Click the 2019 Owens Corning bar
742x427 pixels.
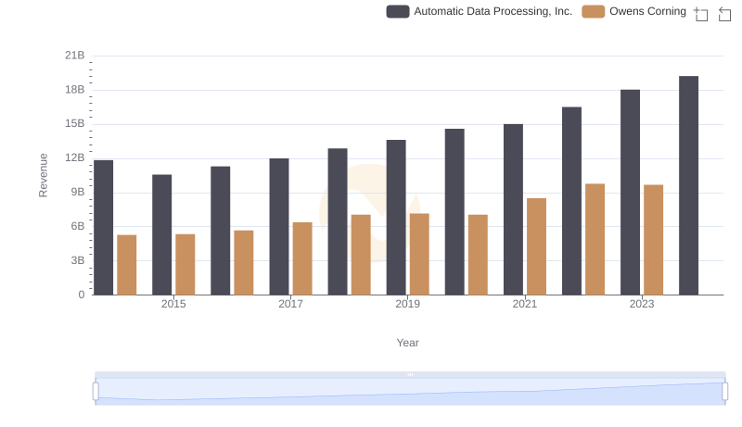click(419, 254)
